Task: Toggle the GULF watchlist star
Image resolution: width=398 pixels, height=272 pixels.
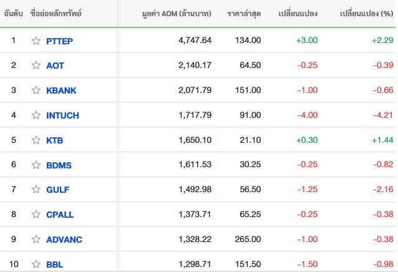Action: (x=36, y=190)
